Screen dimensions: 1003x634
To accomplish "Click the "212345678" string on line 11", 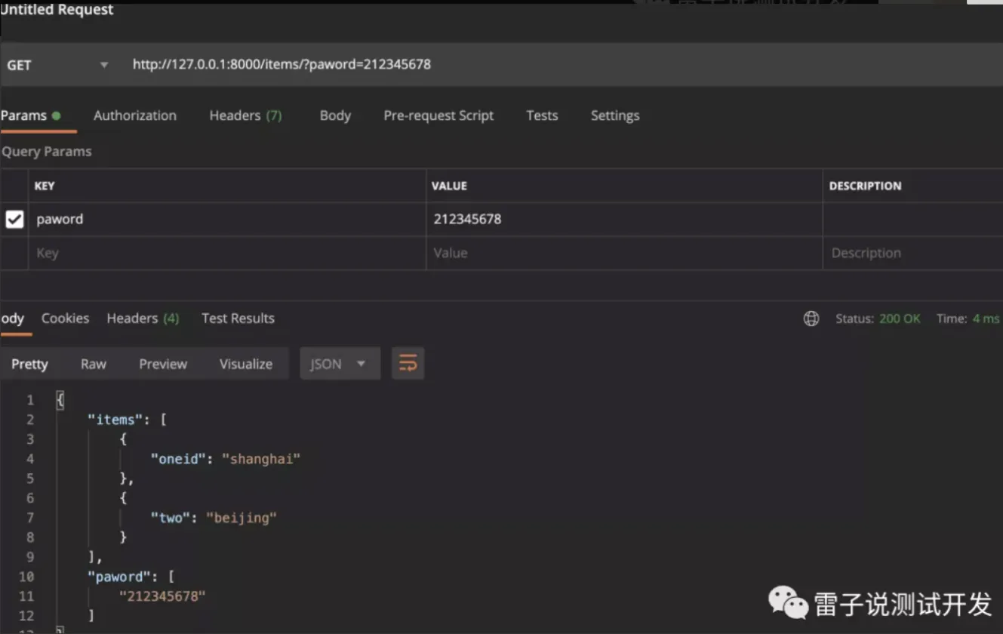I will [x=162, y=596].
